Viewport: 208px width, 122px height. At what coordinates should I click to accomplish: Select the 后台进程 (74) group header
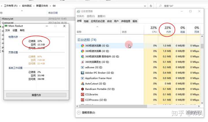coord(87,40)
